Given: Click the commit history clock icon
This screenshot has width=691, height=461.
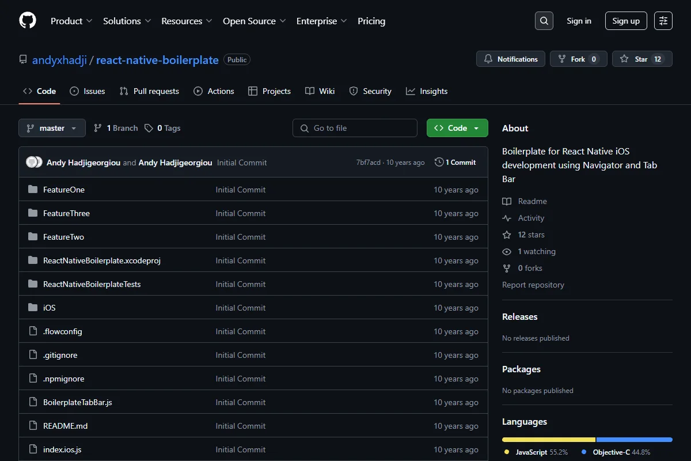Looking at the screenshot, I should tap(439, 163).
